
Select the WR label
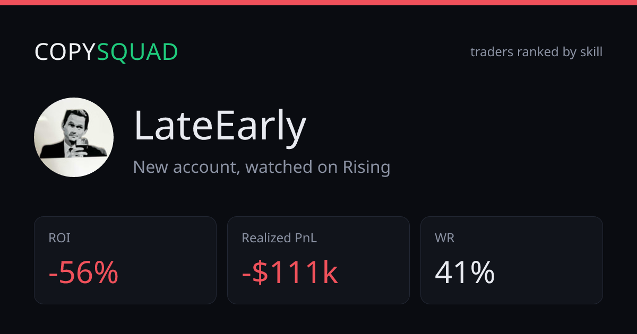[x=444, y=238]
